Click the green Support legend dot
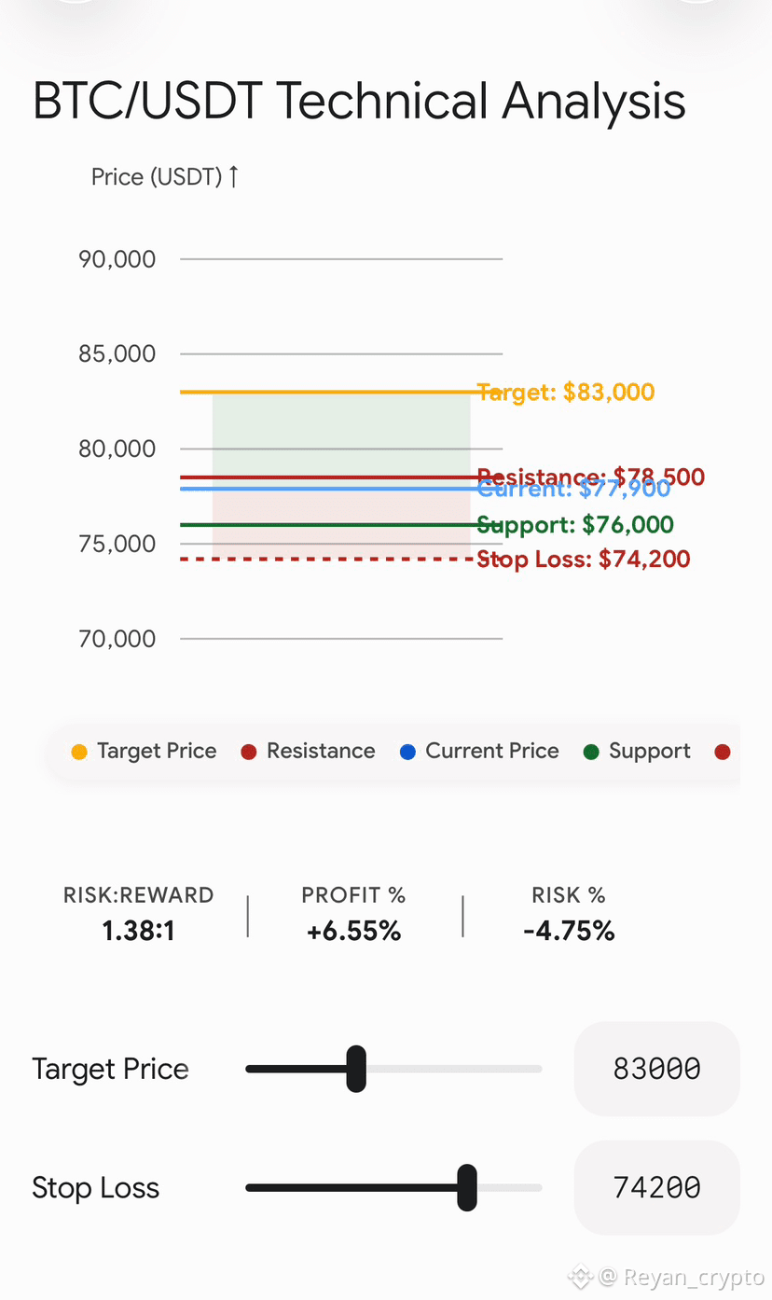 click(591, 752)
